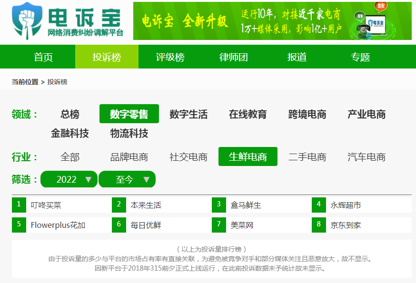416x283 pixels.
Task: Select the 投诉榜 nav tab
Action: (x=107, y=57)
